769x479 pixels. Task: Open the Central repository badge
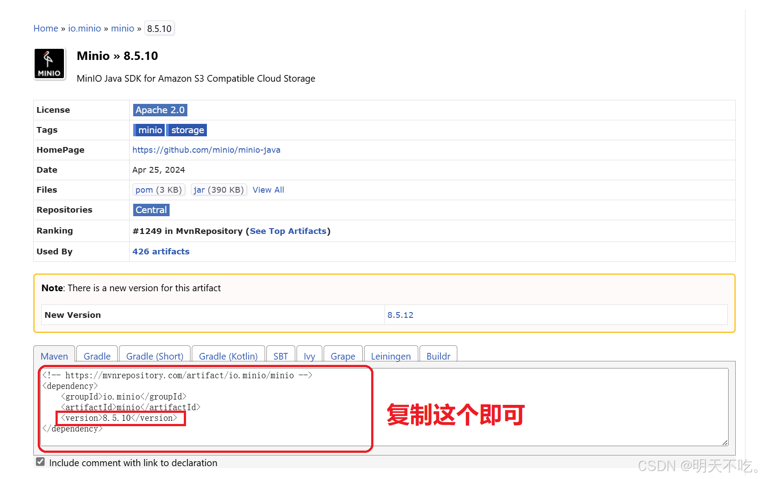(x=151, y=210)
